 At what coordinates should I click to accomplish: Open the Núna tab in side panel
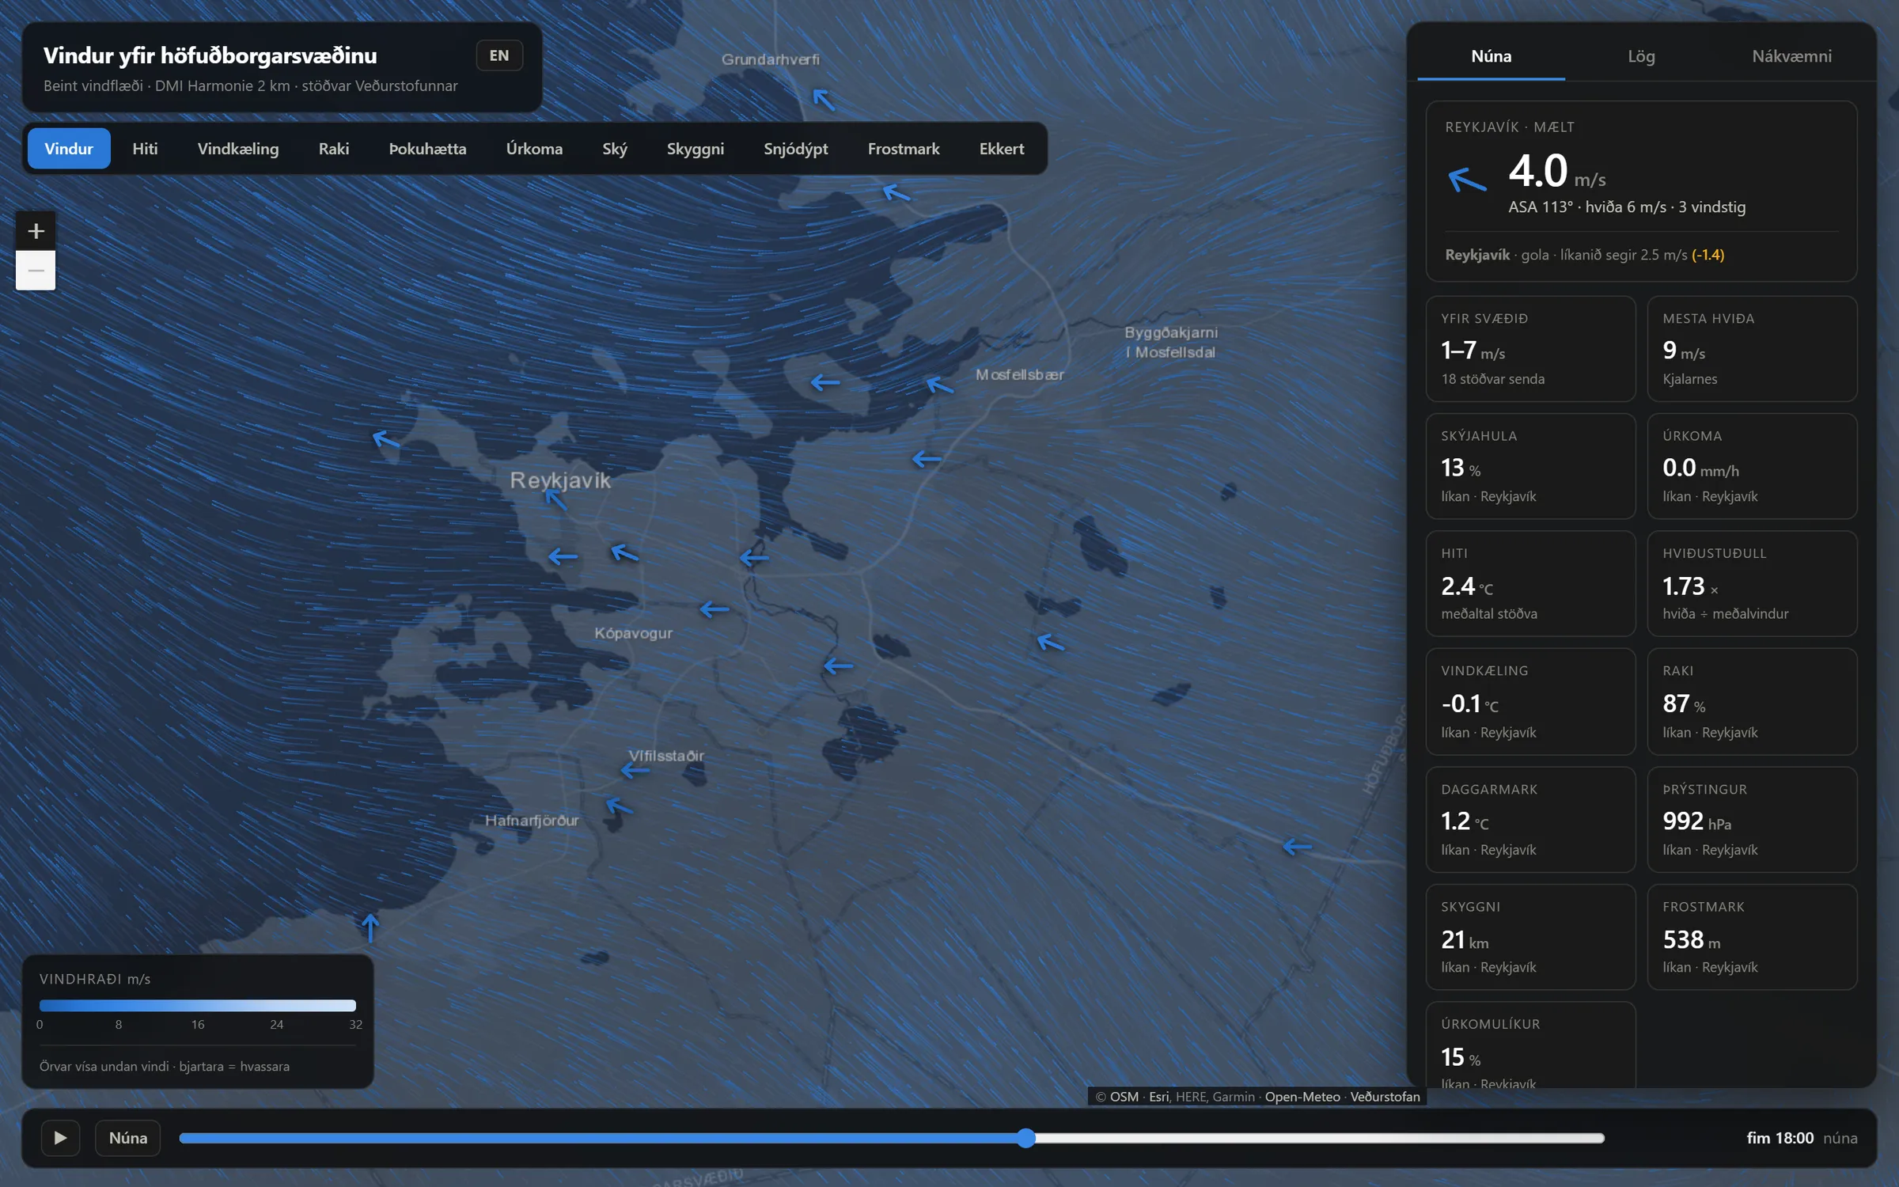coord(1492,56)
